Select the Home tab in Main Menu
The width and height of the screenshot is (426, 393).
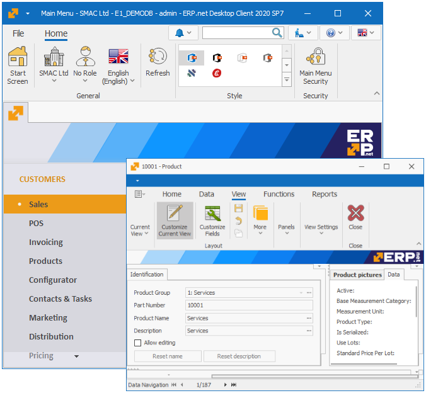point(56,33)
